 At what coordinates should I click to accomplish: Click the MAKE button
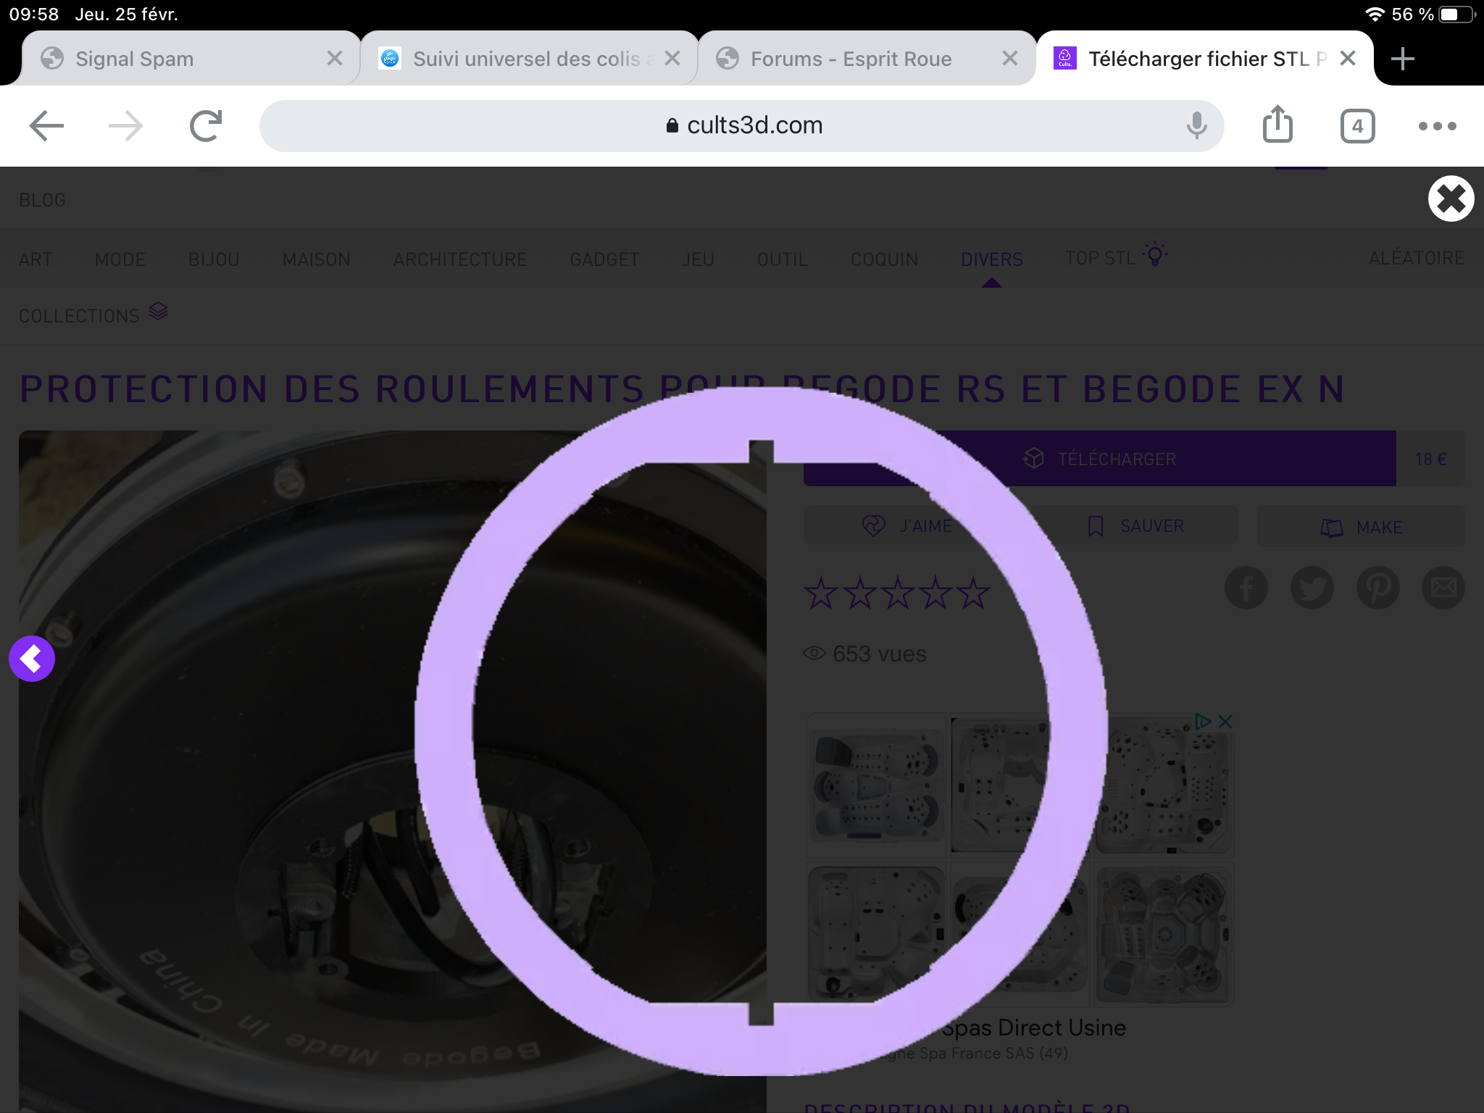click(x=1361, y=527)
